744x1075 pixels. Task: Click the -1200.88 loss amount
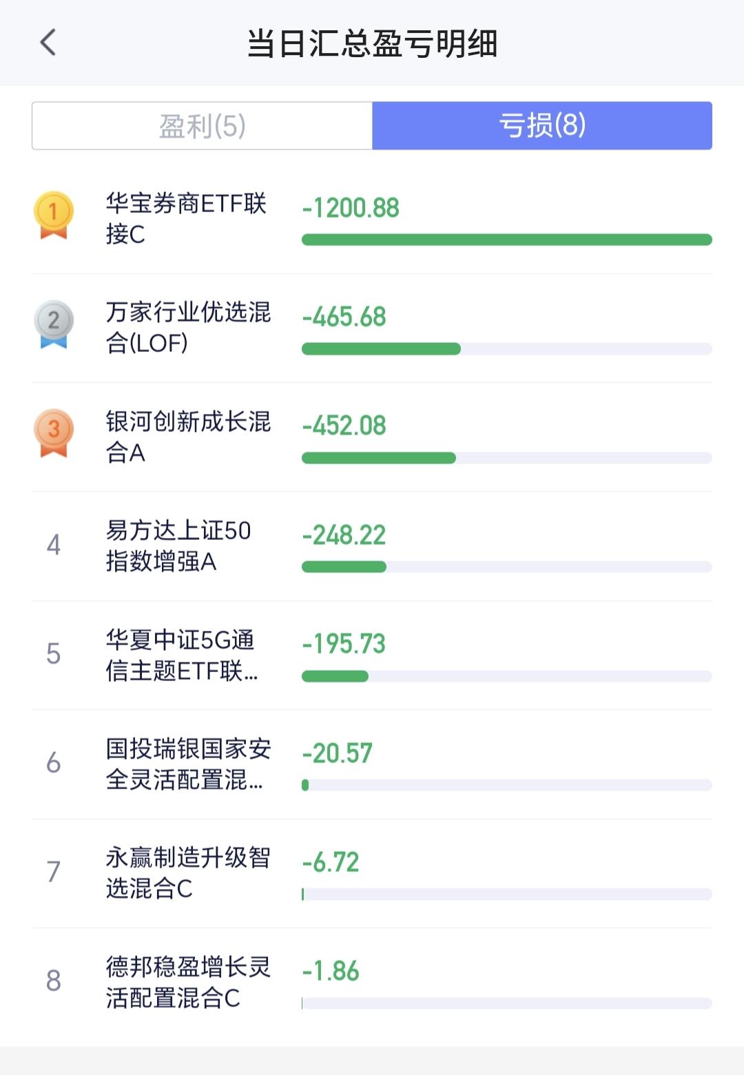pos(351,208)
